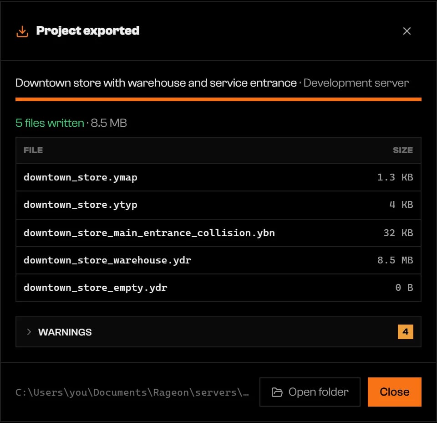Open the export folder
The image size is (437, 423).
(x=310, y=392)
